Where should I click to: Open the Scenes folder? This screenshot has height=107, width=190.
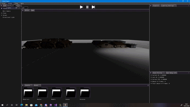[x=71, y=92]
